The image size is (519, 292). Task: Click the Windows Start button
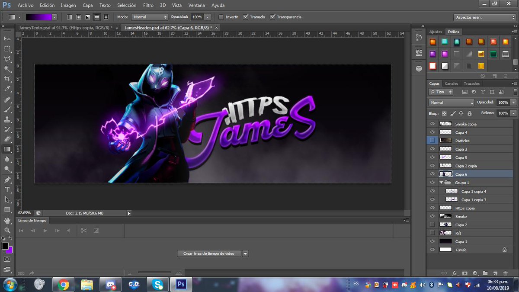[9, 285]
